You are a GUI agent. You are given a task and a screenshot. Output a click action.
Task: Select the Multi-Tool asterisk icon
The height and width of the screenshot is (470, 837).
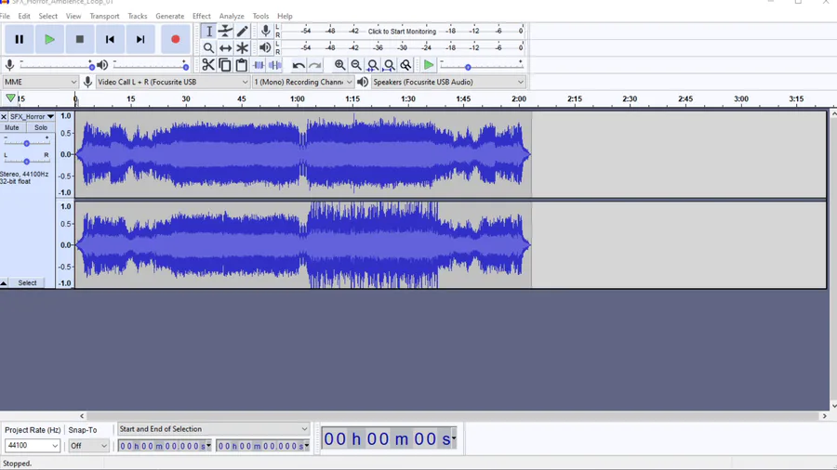pyautogui.click(x=243, y=48)
